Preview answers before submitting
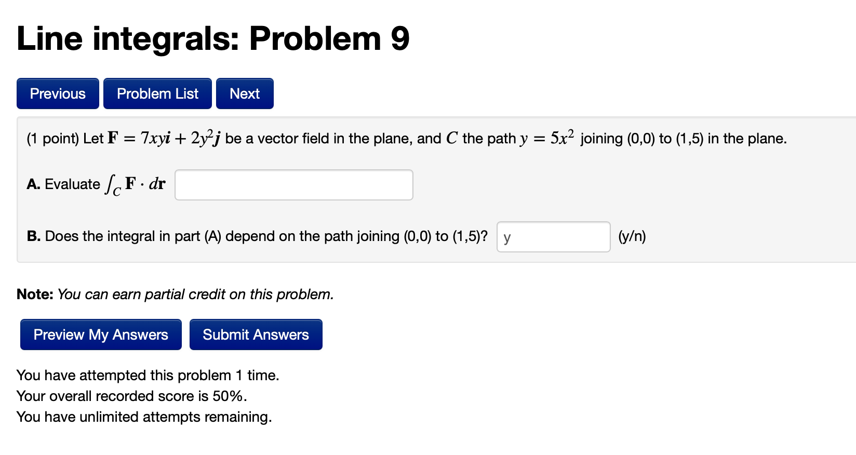 pos(100,334)
